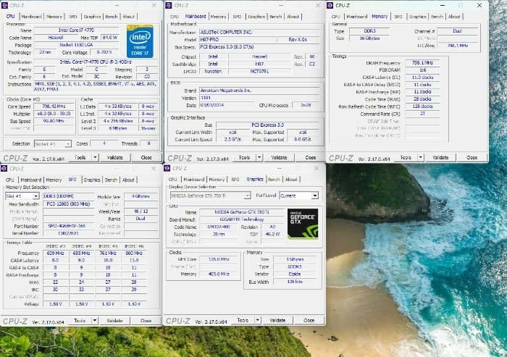
Task: Click the Command Rate (CR) value field
Action: [x=422, y=114]
